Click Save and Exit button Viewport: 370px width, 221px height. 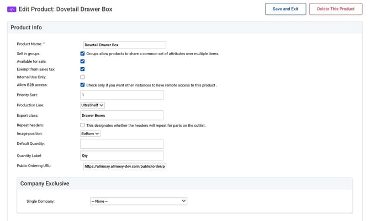285,9
